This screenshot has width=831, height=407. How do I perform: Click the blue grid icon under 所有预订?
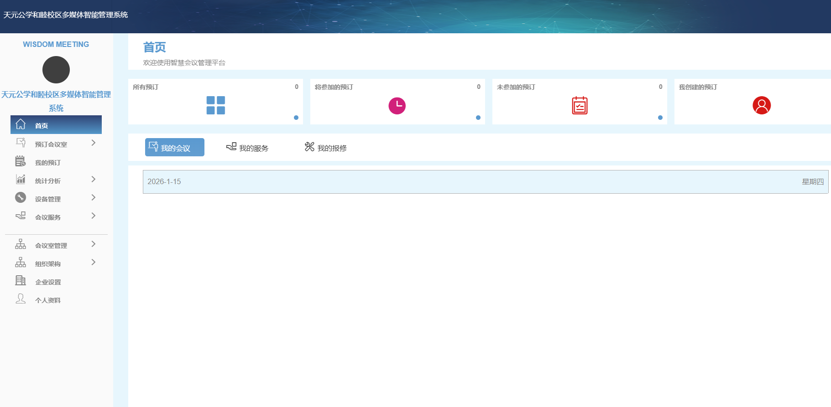215,105
